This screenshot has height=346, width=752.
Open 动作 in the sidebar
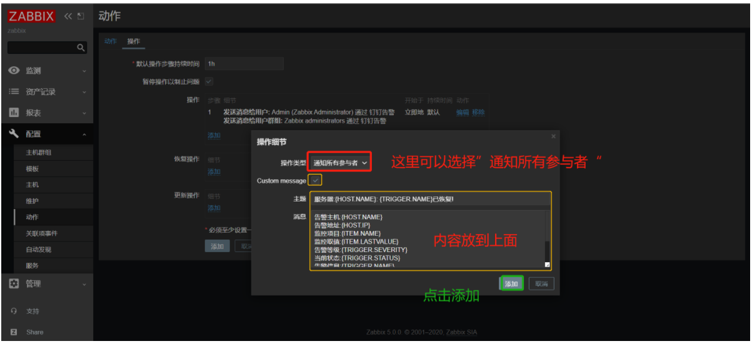[32, 217]
